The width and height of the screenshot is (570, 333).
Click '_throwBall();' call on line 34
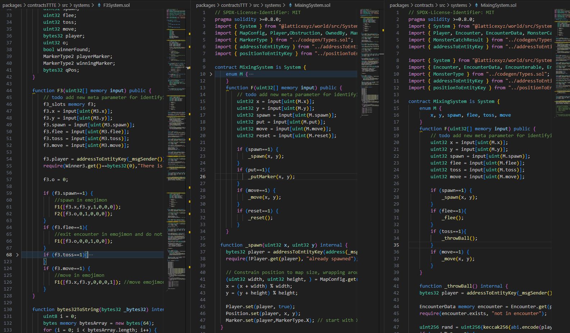pyautogui.click(x=460, y=238)
